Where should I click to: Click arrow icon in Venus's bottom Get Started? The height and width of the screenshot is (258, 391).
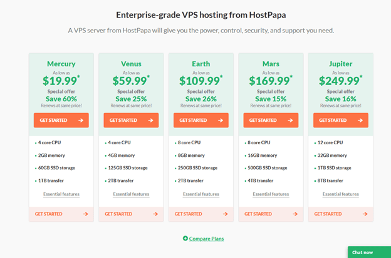(x=155, y=214)
